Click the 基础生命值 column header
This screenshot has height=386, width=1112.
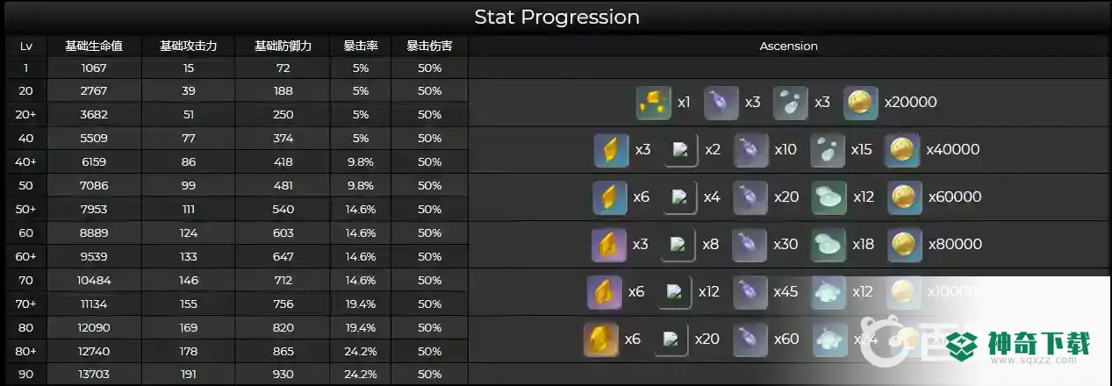tap(94, 46)
